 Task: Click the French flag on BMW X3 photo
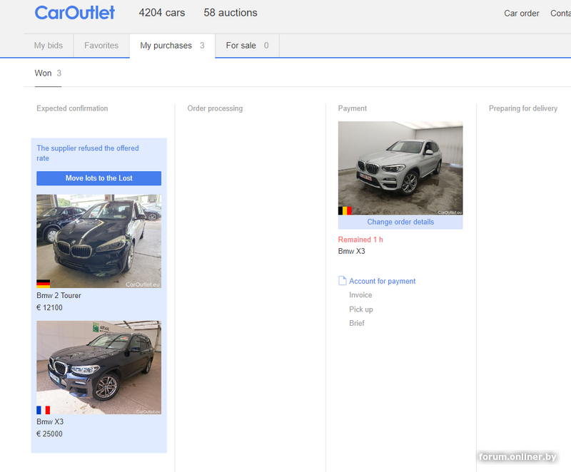[x=43, y=410]
